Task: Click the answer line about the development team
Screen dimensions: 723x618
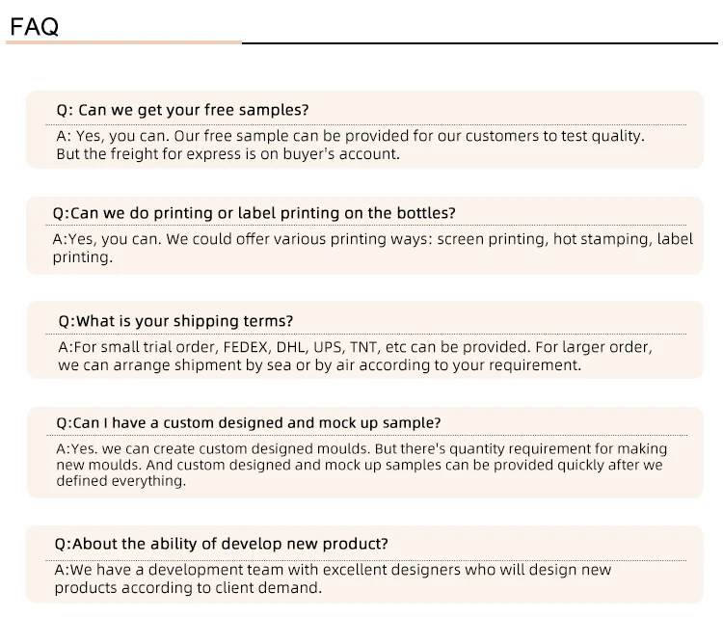Action: pos(334,570)
